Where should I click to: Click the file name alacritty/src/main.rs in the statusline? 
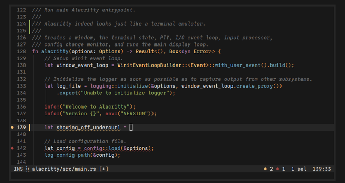click(64, 169)
